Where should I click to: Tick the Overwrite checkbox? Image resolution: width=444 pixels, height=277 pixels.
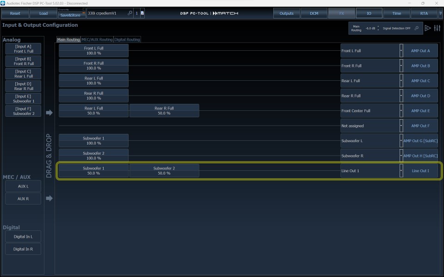(84, 9)
